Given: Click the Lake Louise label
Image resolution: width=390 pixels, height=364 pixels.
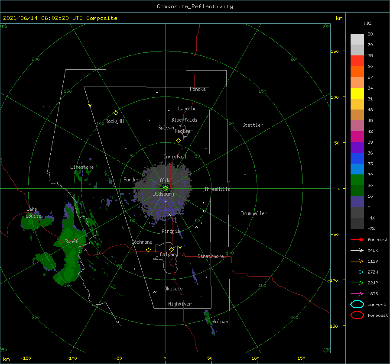Looking at the screenshot, I should point(33,213).
